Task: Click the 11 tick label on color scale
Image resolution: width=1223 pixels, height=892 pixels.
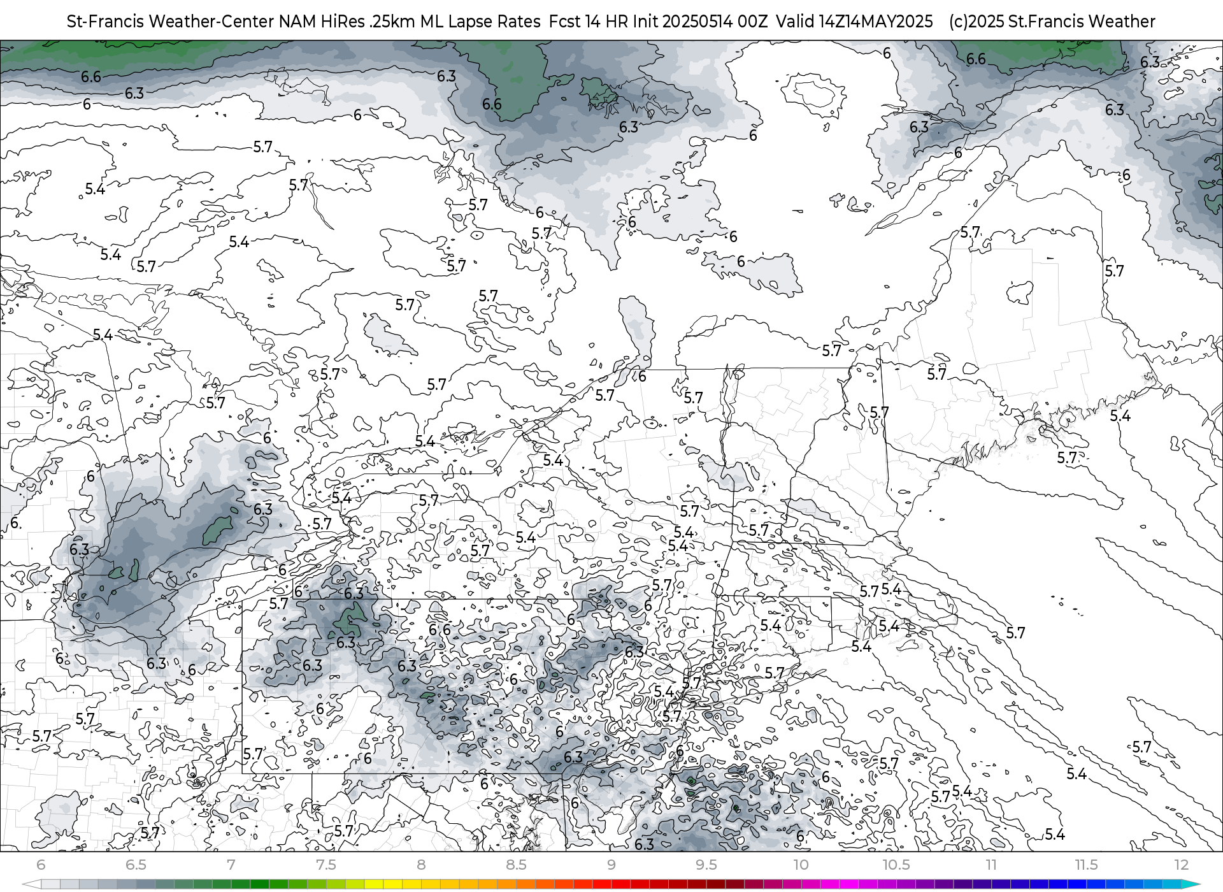Action: tap(991, 865)
